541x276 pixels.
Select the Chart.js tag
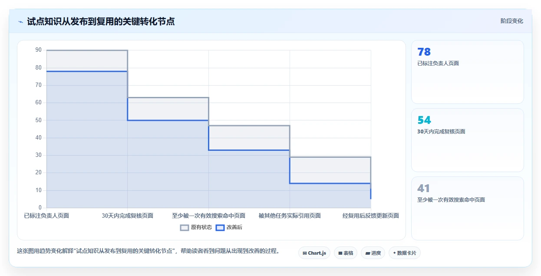314,253
